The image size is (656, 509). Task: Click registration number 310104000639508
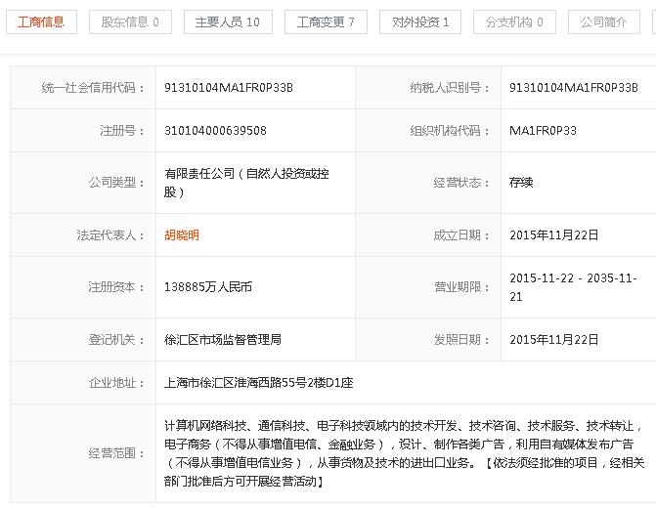tap(215, 130)
